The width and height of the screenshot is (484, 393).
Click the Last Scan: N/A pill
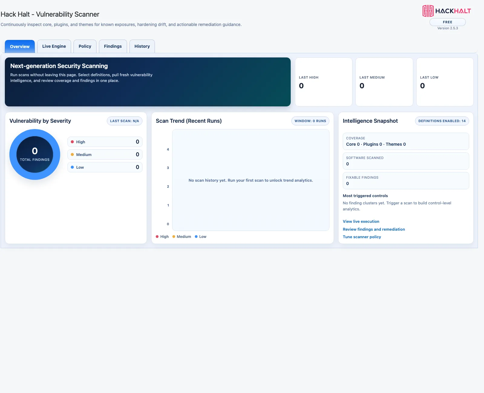pos(125,121)
